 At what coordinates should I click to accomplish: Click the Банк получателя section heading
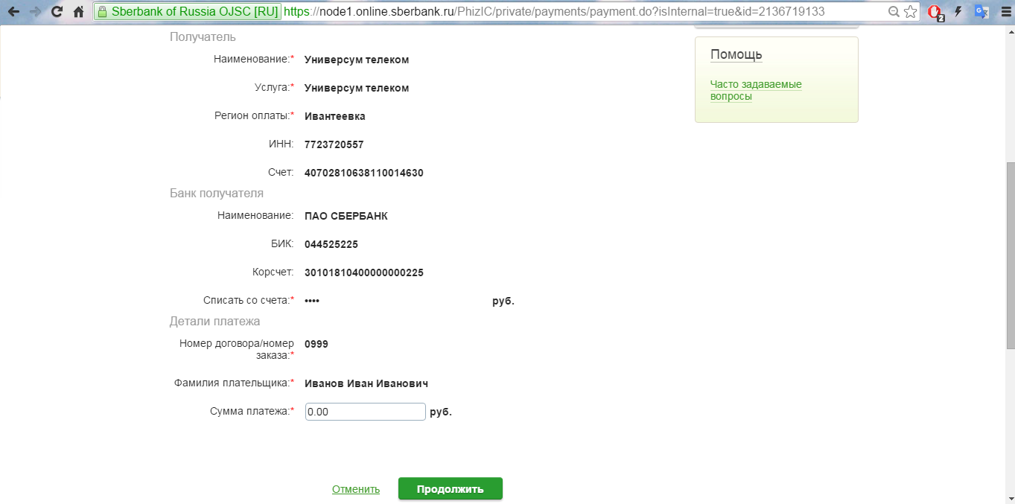point(217,193)
